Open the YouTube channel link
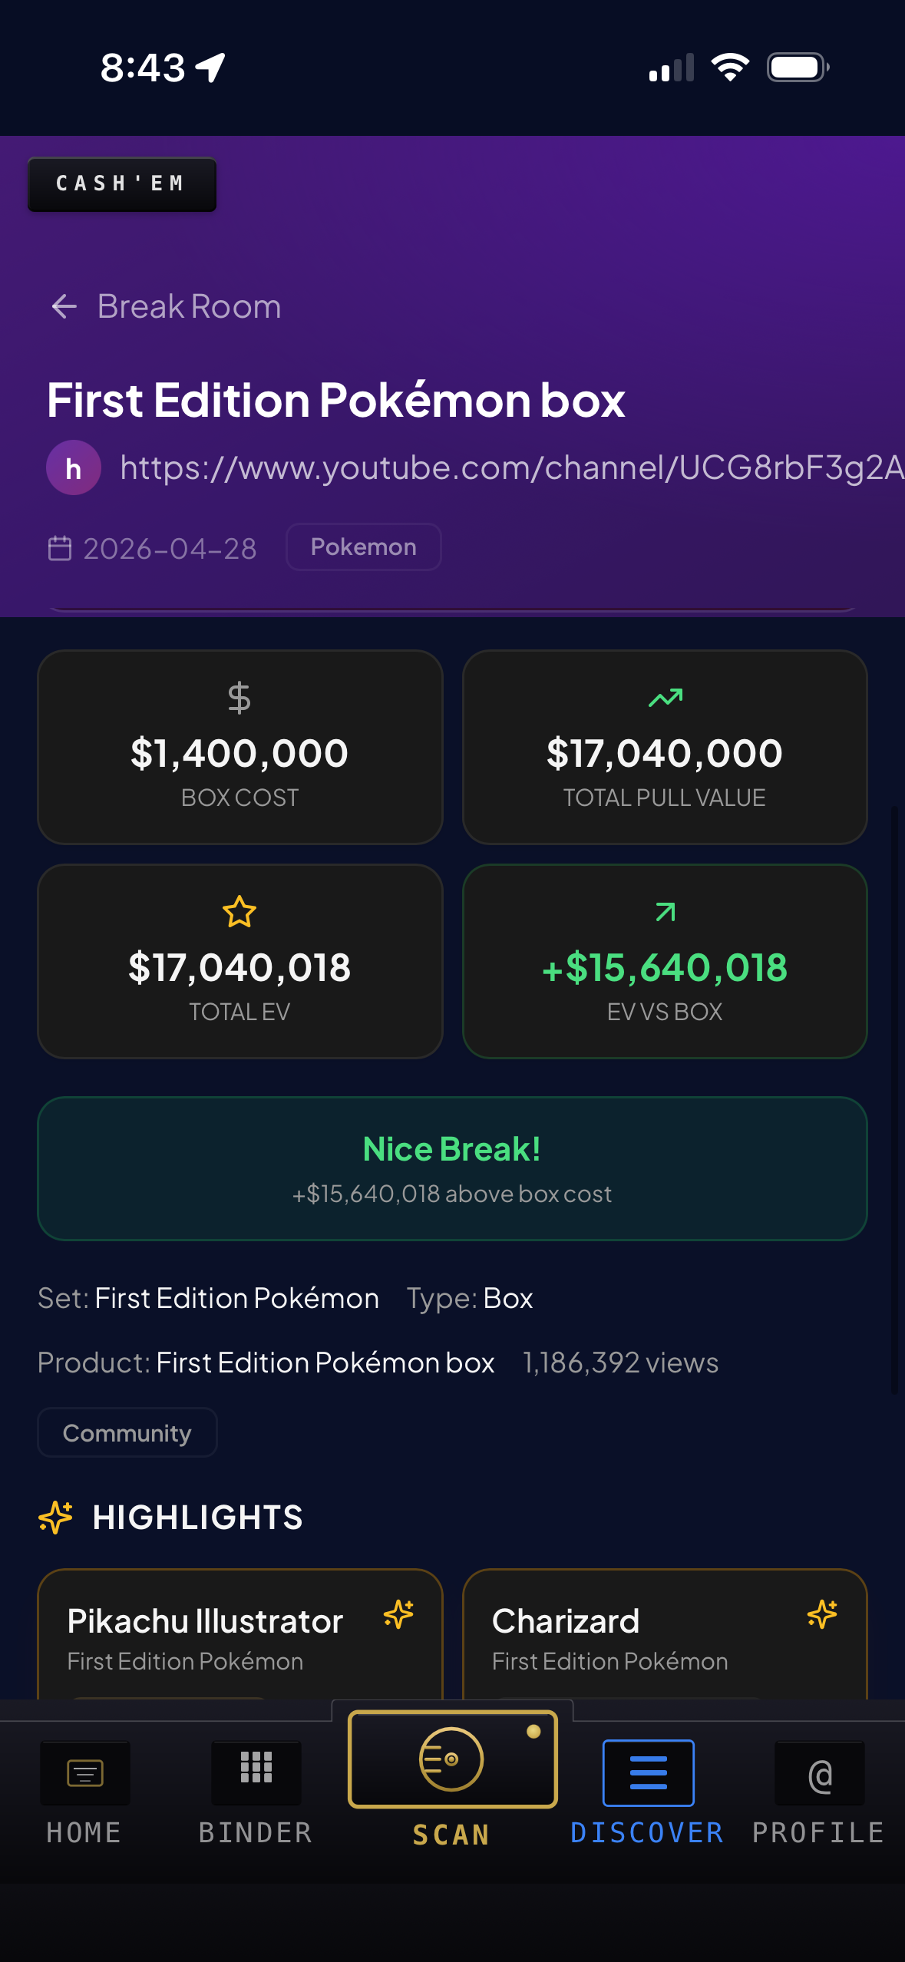This screenshot has width=905, height=1962. click(512, 467)
